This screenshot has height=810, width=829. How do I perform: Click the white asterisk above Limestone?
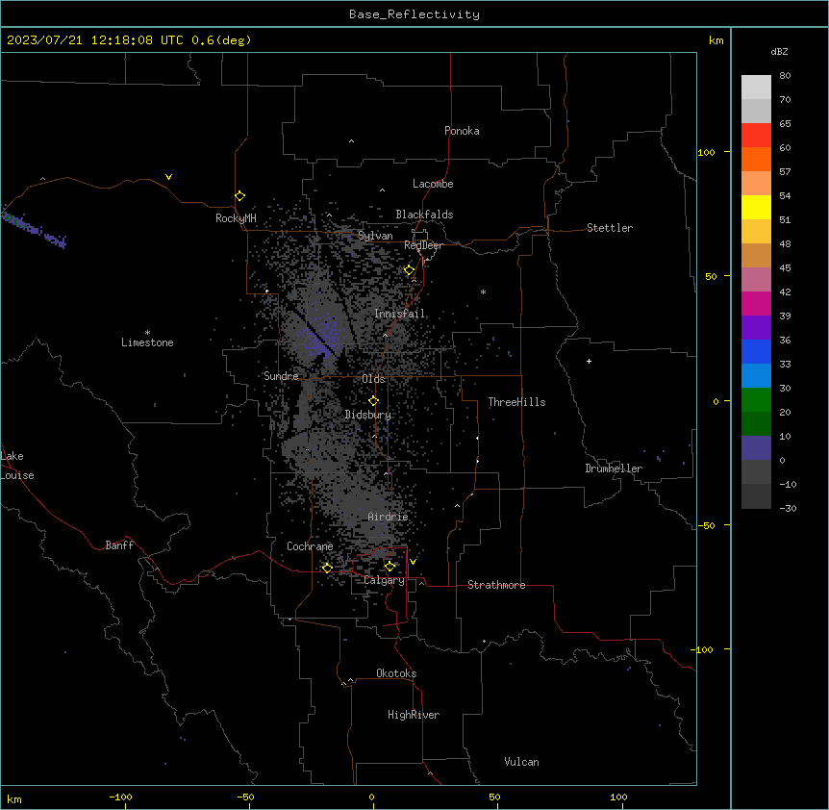click(147, 333)
